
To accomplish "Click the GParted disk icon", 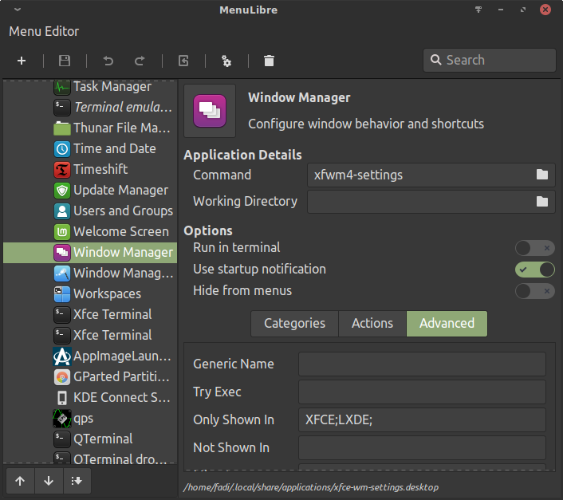I will 62,377.
